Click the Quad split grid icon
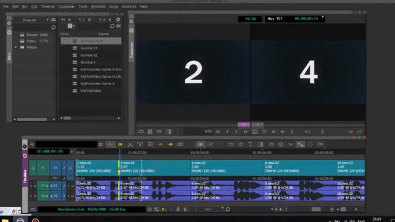This screenshot has height=222, width=395. 150,131
